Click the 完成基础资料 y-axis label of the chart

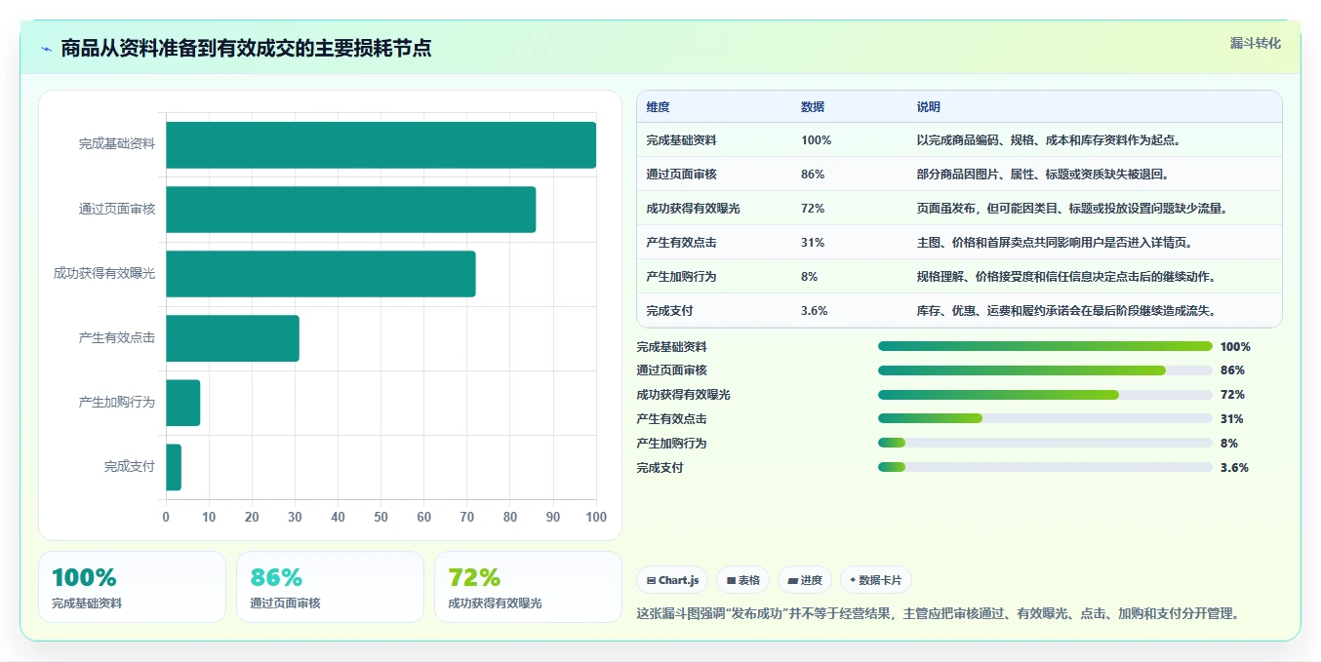coord(117,144)
